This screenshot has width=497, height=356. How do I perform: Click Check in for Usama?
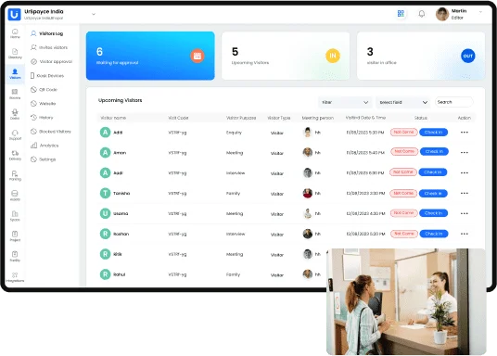(433, 213)
